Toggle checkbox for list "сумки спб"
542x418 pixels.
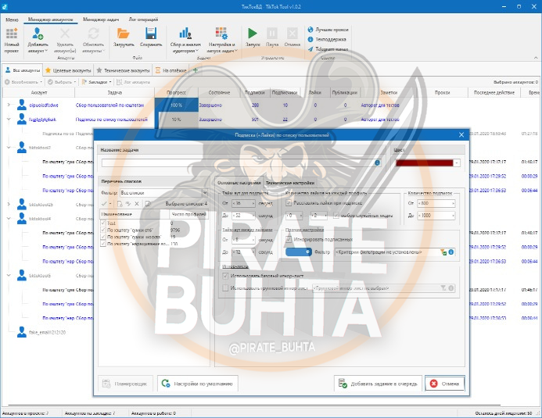pyautogui.click(x=103, y=230)
